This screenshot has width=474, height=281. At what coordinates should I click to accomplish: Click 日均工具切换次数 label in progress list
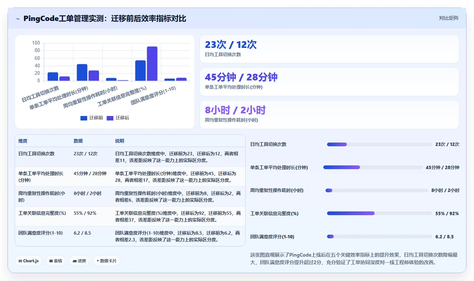click(268, 144)
